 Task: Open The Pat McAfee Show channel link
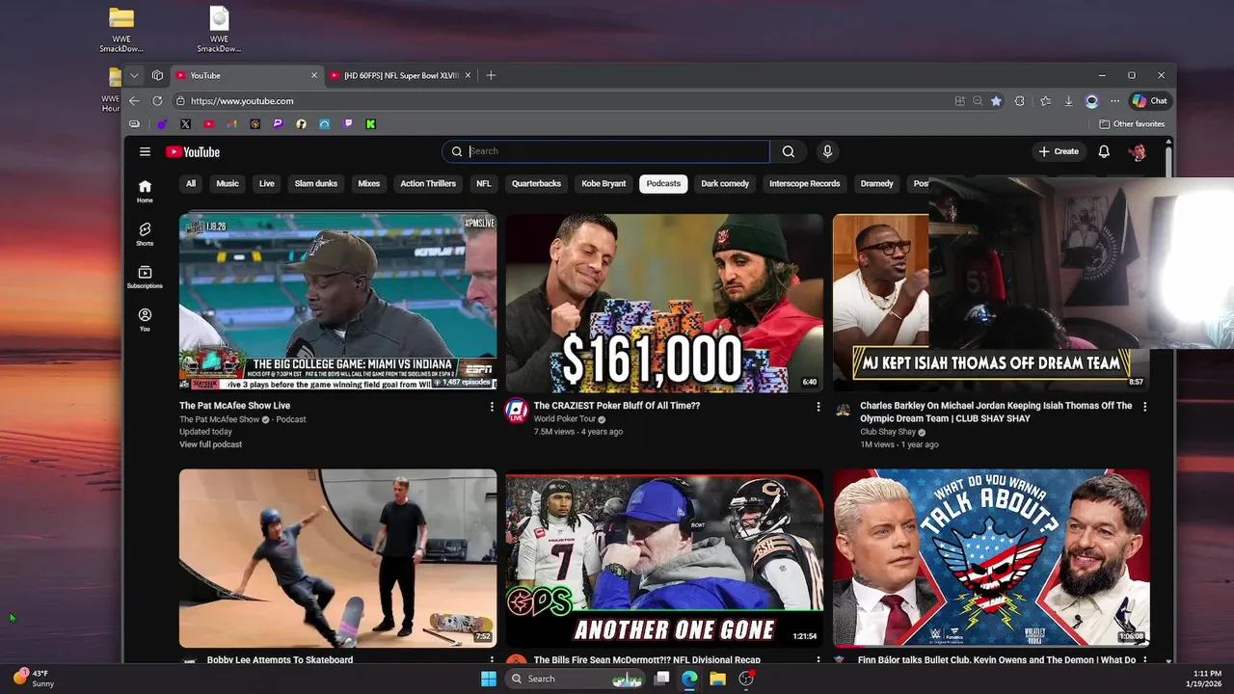[x=219, y=419]
